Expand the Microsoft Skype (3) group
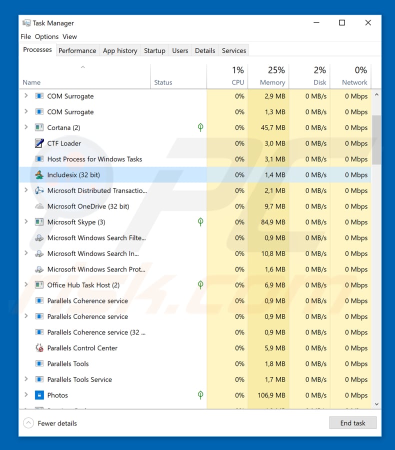 click(x=26, y=222)
